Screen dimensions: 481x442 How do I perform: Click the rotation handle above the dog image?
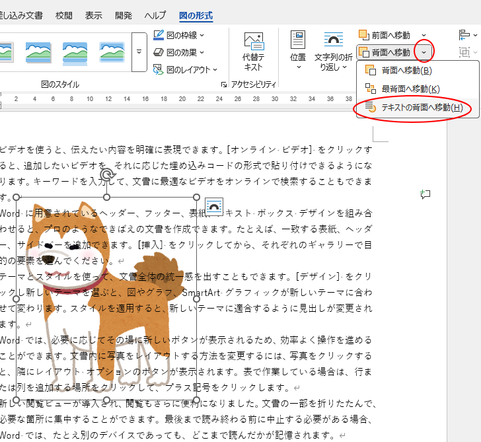point(106,176)
